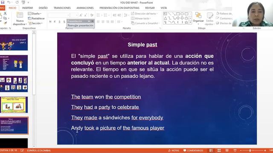Click the zoom slider handle
The height and width of the screenshot is (153, 273).
tap(250, 150)
